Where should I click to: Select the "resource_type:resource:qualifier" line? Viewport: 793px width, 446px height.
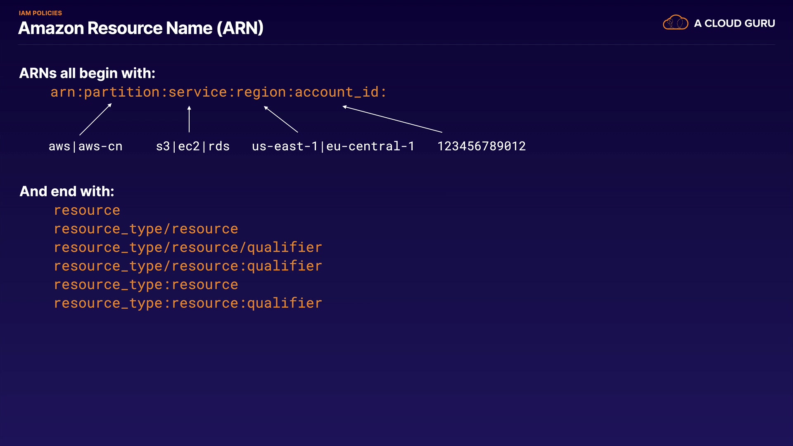click(x=188, y=304)
